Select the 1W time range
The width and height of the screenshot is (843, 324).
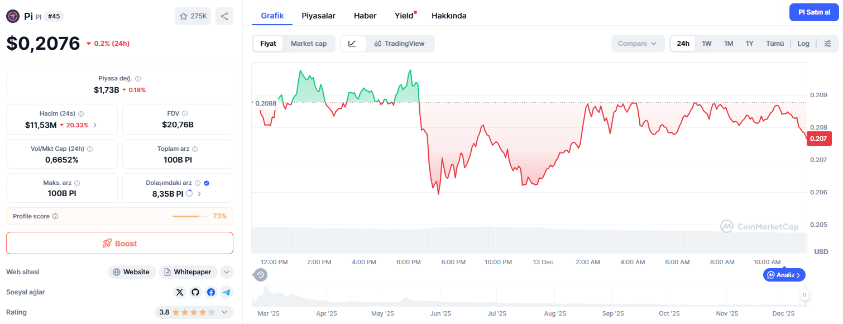[x=707, y=44]
